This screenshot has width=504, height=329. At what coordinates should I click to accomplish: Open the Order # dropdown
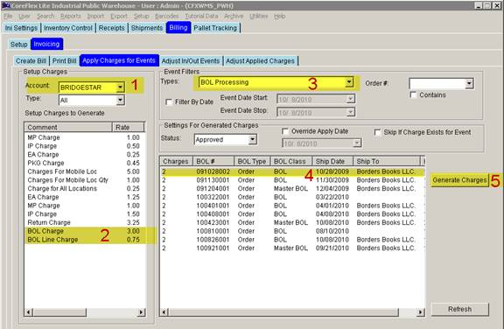tap(469, 83)
